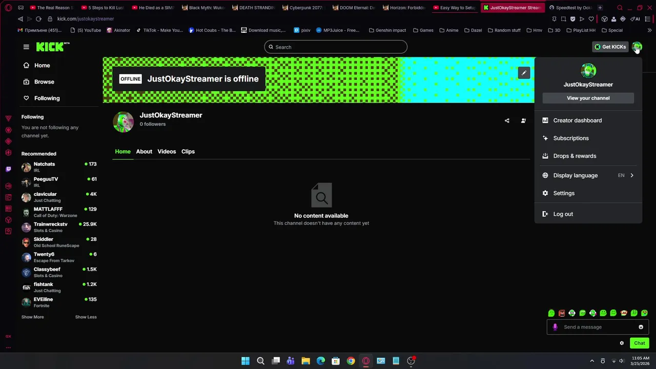Open recommended channel Skiddler
656x369 pixels.
pyautogui.click(x=59, y=242)
